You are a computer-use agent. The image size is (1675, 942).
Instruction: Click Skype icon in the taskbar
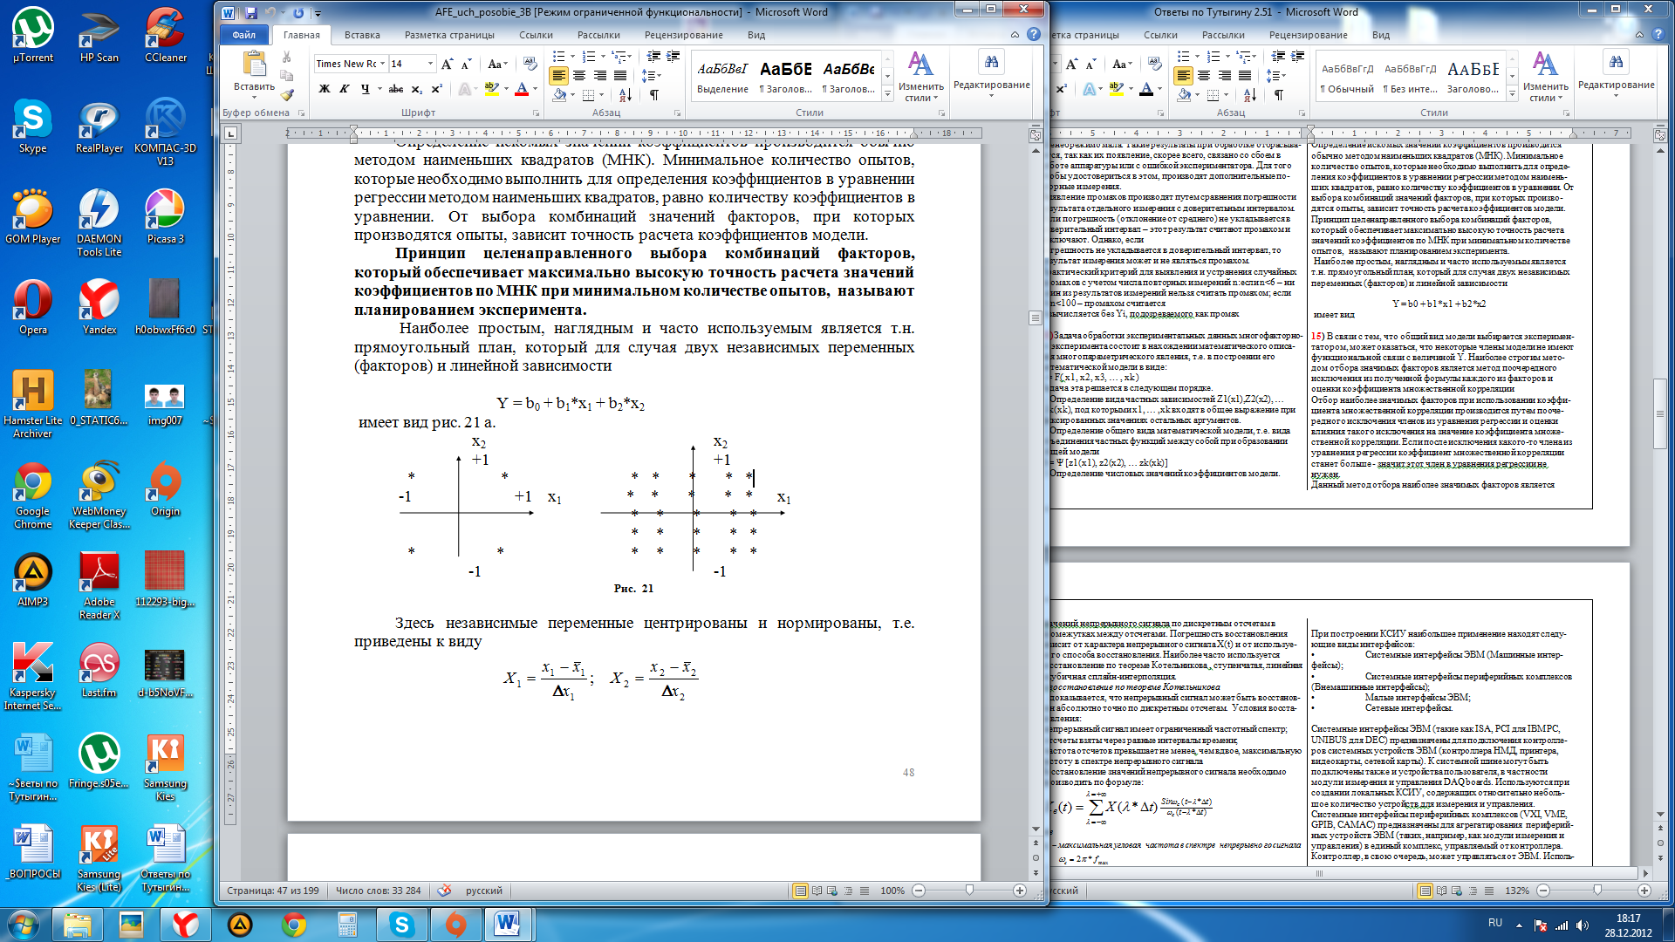[x=401, y=924]
